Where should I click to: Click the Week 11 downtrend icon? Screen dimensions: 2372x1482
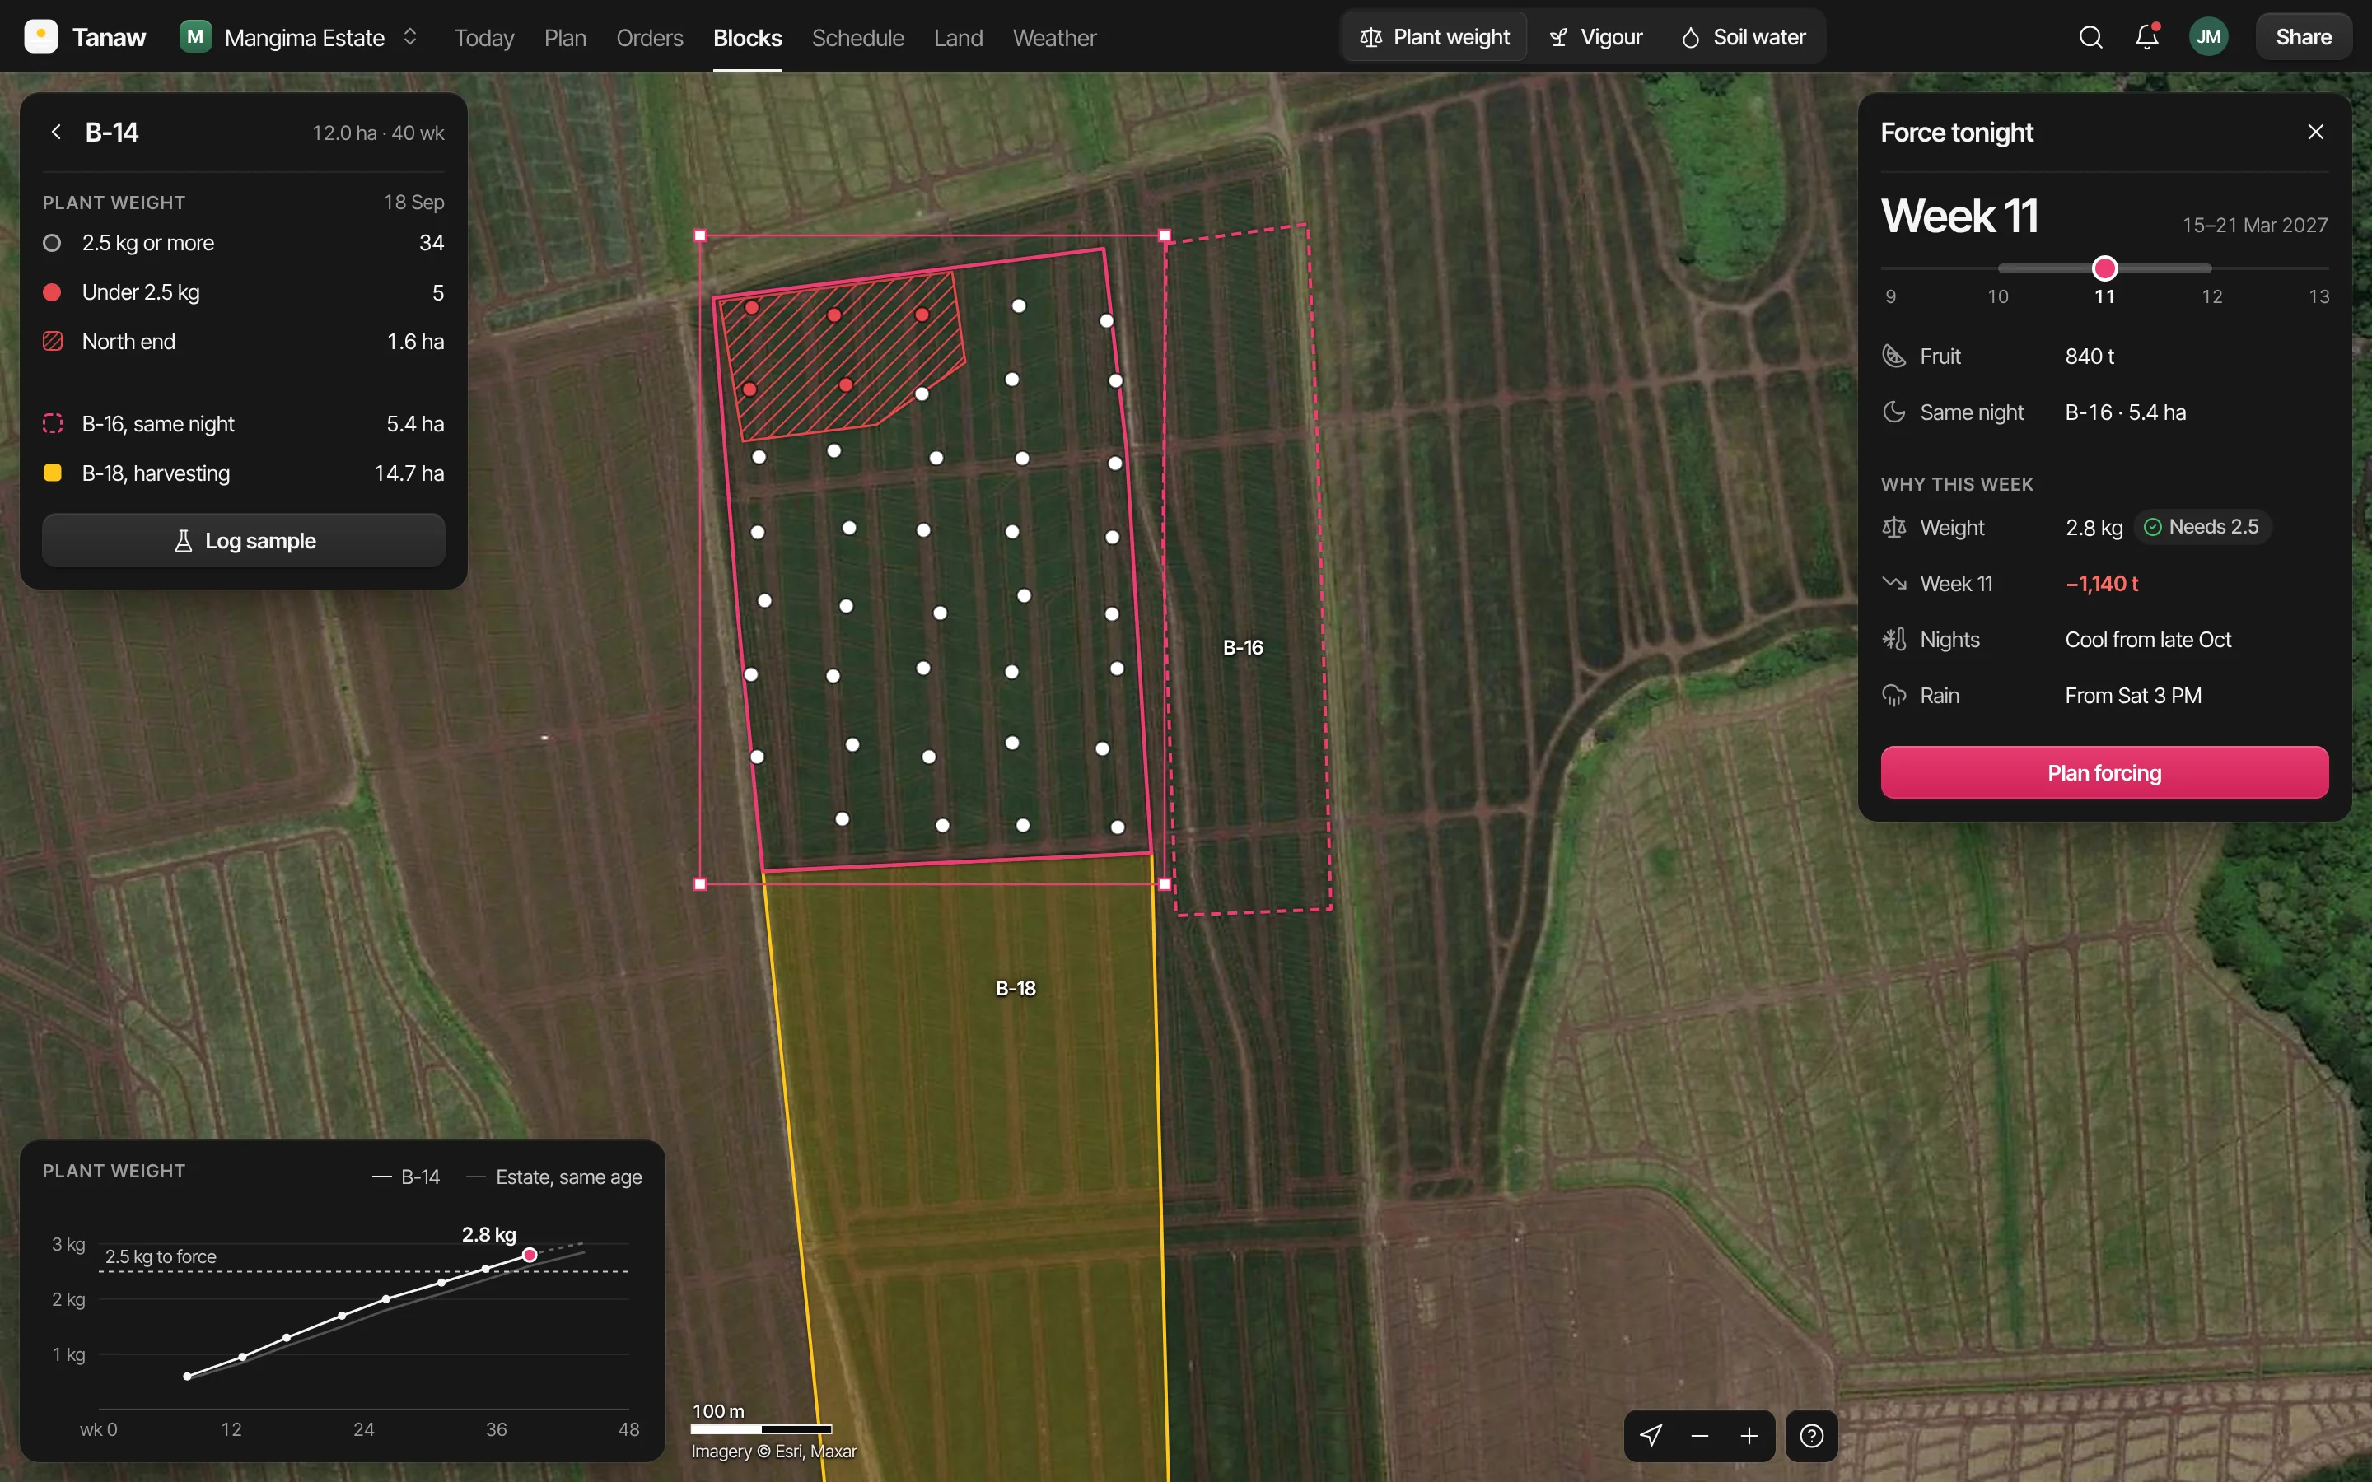click(x=1893, y=583)
